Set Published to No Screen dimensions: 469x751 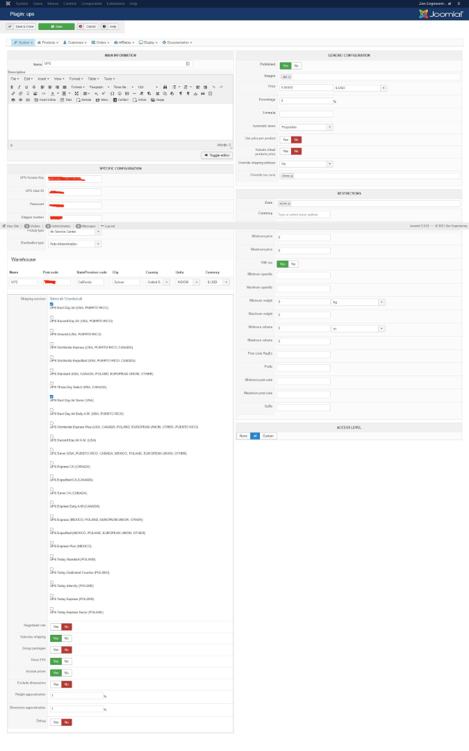[x=296, y=65]
